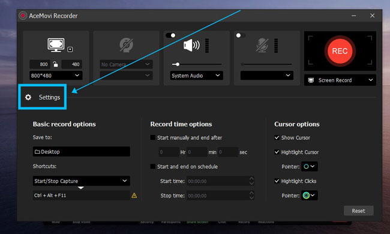
Task: Decrease Start time with the down stepper arrow
Action: tap(251, 184)
